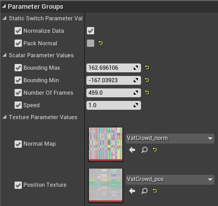Screen dimensions: 218x206
Task: Browse to VatCrowd_pos in Content Browser
Action: click(x=145, y=191)
